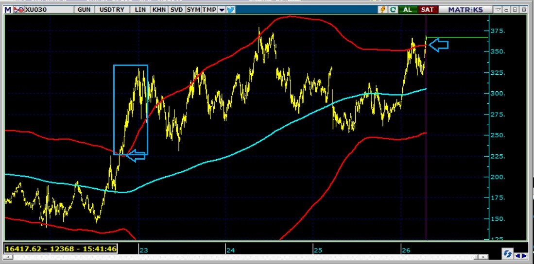Screen dimensions: 534x264
Task: Open the dropdown arrow next to TMP
Action: click(x=222, y=10)
